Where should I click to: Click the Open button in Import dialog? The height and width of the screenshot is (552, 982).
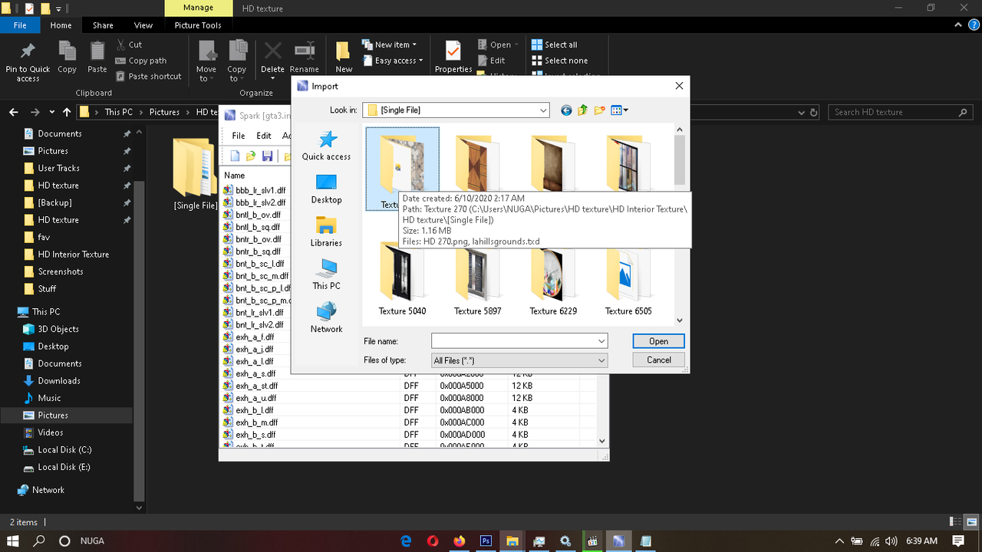pos(658,341)
